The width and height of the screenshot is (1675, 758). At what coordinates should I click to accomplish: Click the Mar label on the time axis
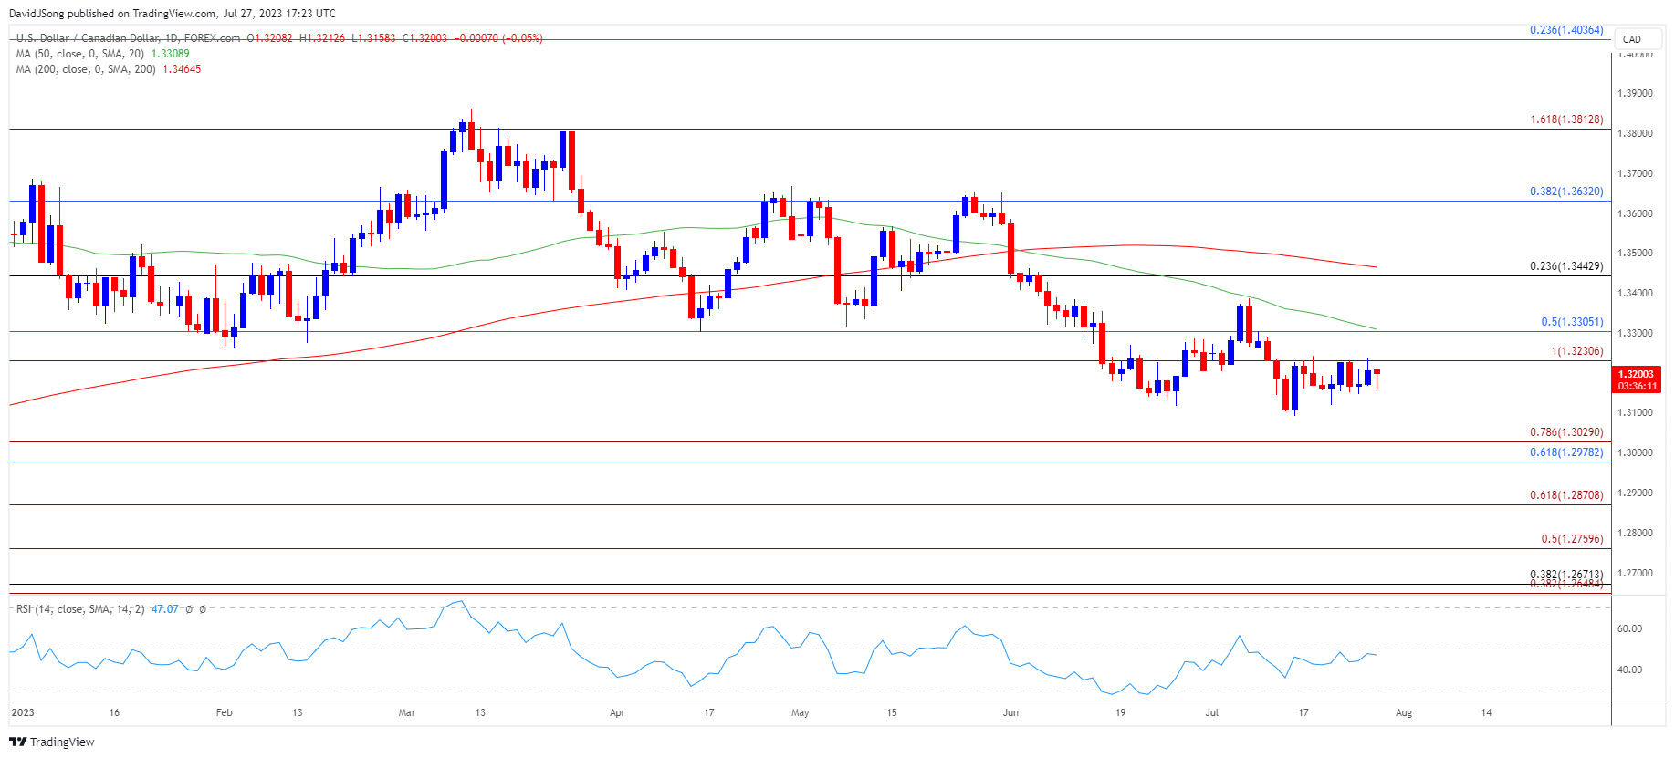407,712
